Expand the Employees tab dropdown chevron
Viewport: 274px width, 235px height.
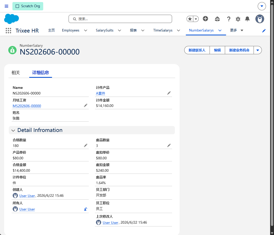pos(86,30)
